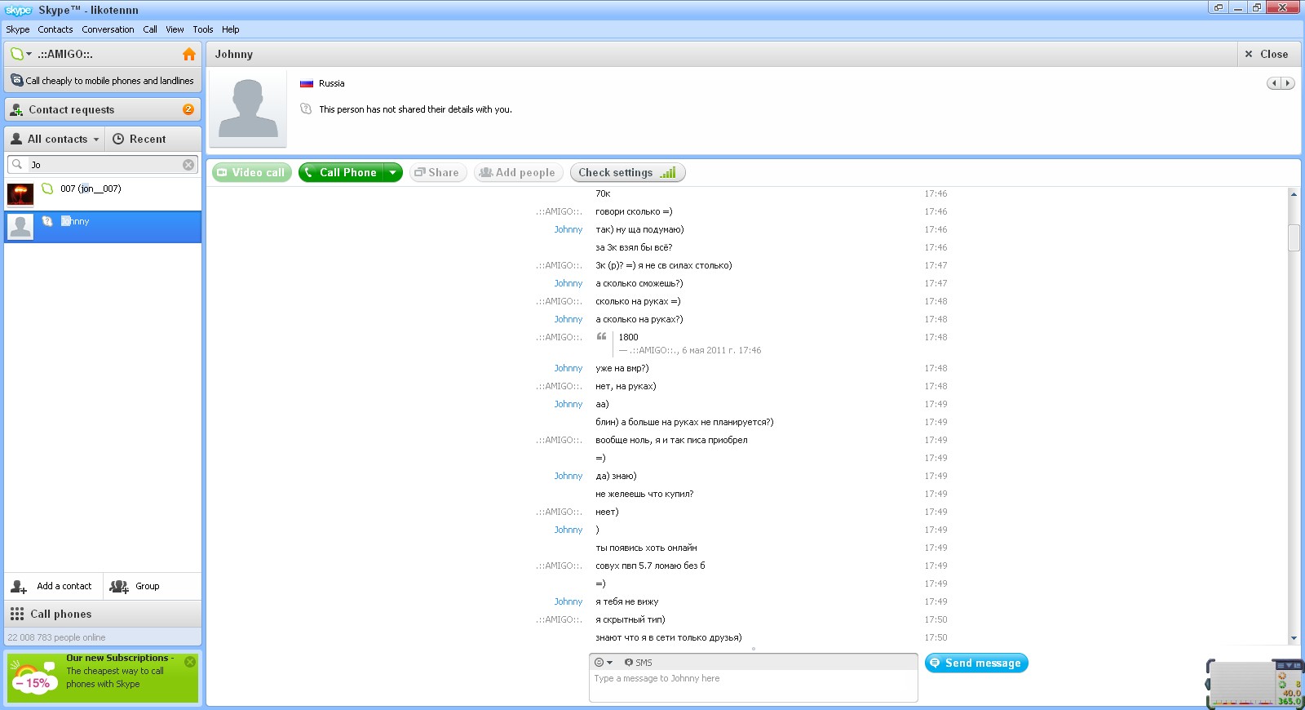Click the Johnny header name above profile

[x=234, y=54]
